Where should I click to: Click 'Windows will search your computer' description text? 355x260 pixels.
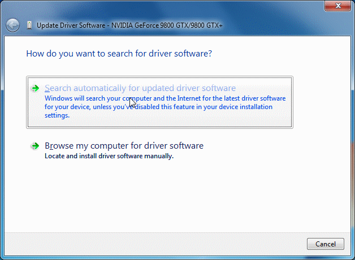tap(165, 107)
